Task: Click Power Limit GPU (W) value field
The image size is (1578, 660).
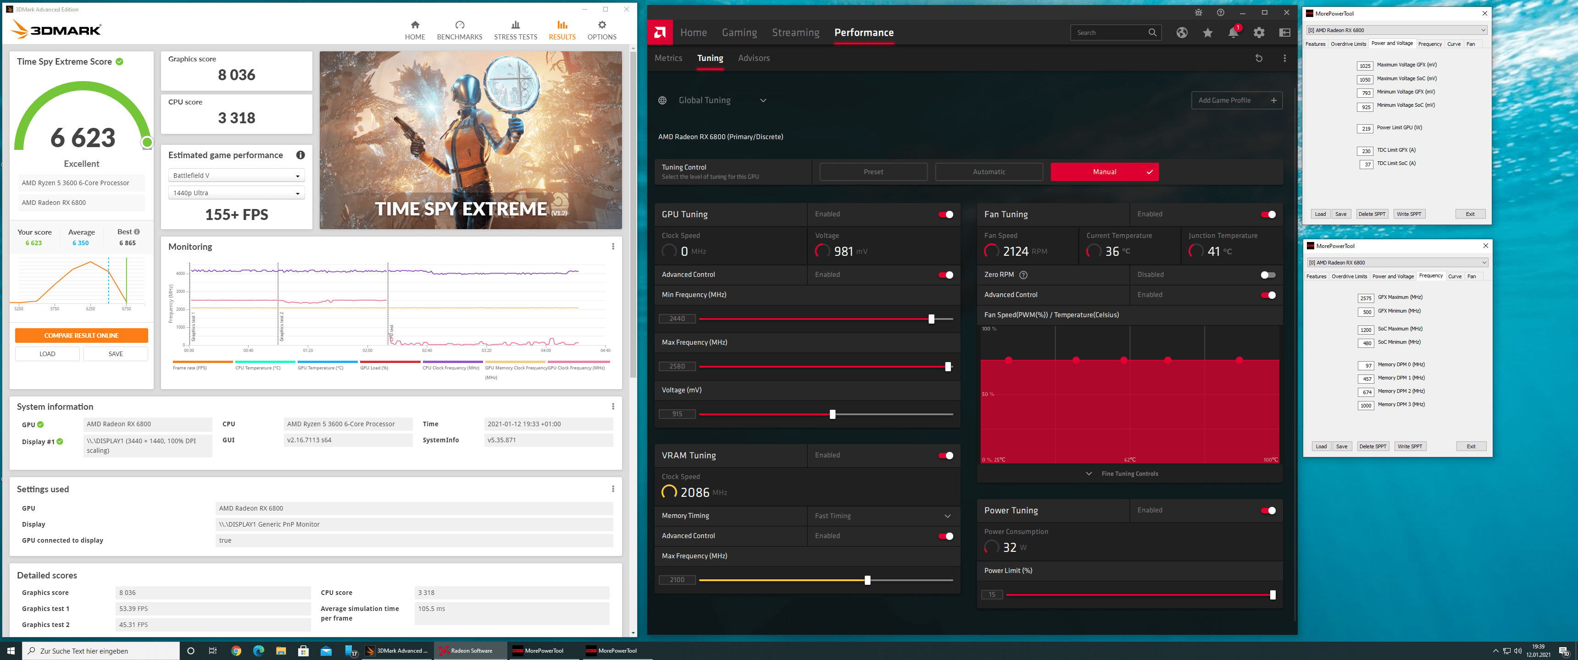Action: click(1365, 129)
